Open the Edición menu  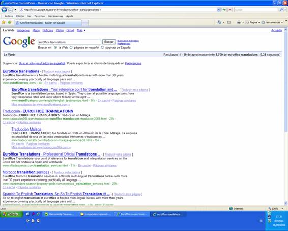(20, 16)
